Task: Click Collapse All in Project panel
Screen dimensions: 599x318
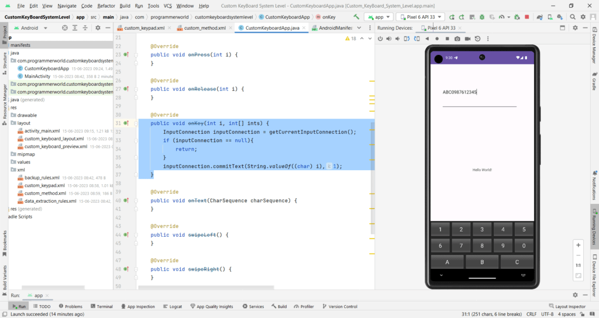Action: [85, 28]
